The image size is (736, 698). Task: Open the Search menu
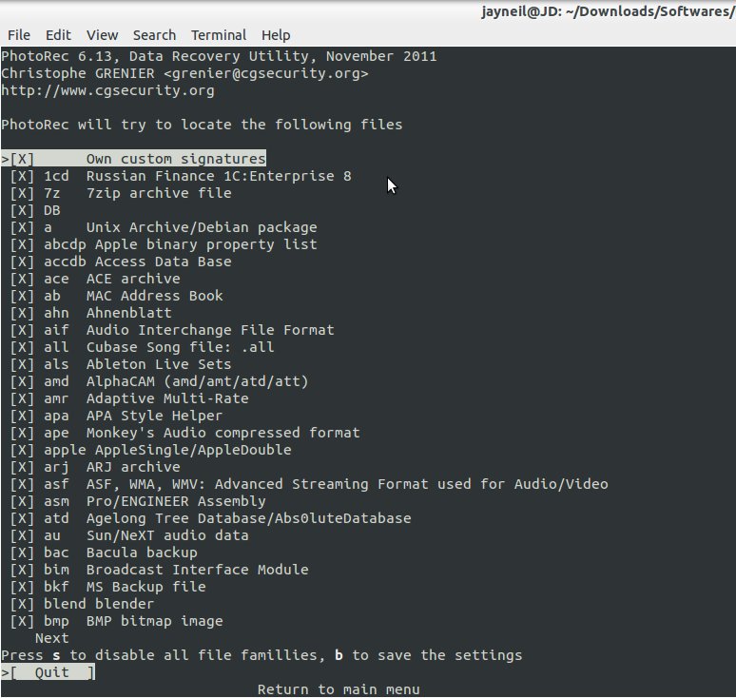tap(154, 35)
